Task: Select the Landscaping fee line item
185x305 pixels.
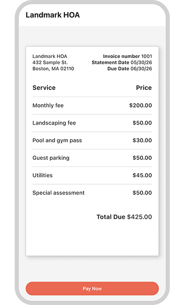Action: pos(92,123)
